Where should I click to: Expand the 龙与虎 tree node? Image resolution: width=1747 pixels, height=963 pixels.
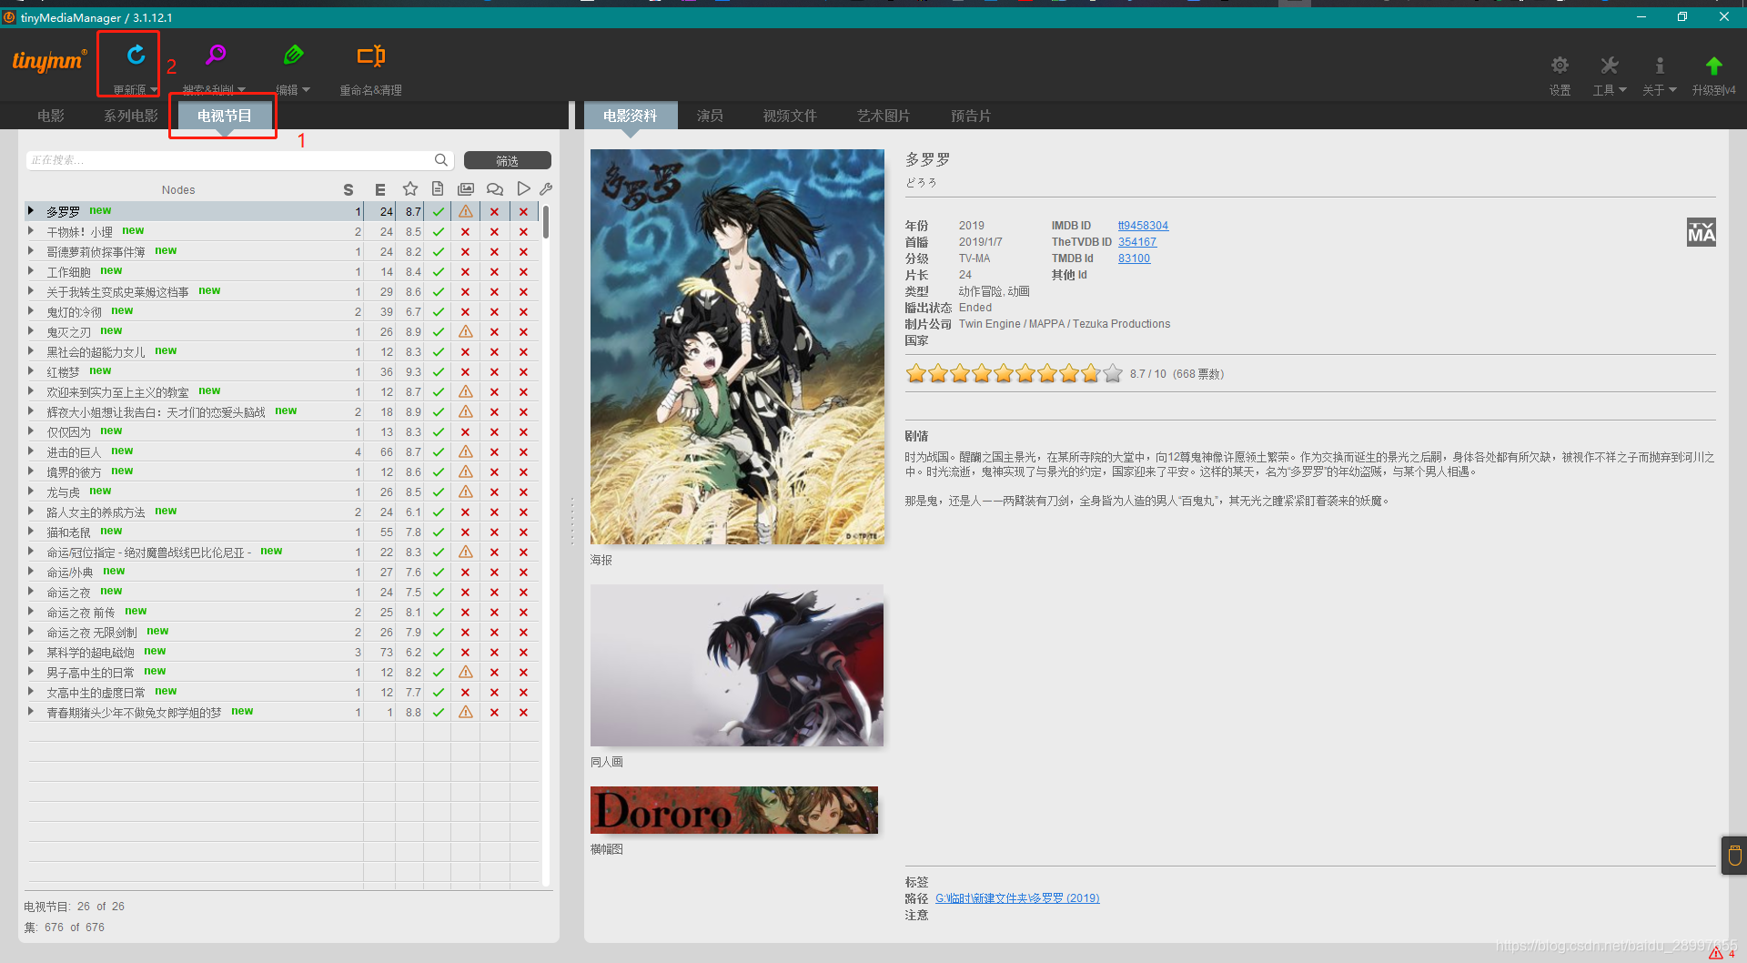[x=31, y=492]
